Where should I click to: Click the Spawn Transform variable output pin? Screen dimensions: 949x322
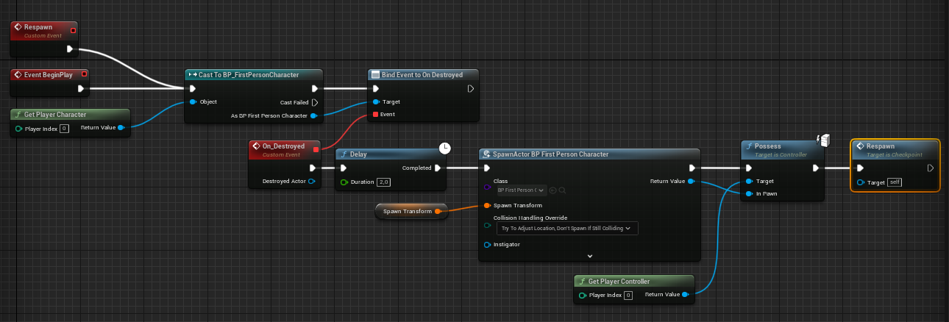(x=438, y=212)
